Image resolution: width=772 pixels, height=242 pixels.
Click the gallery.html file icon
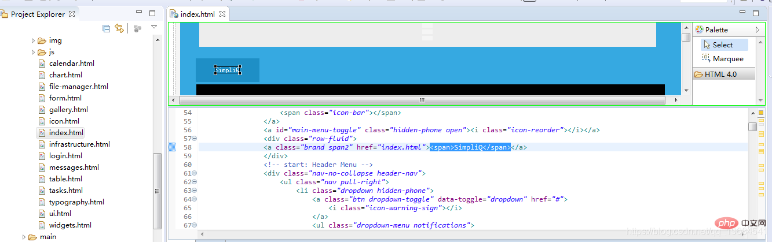[42, 110]
